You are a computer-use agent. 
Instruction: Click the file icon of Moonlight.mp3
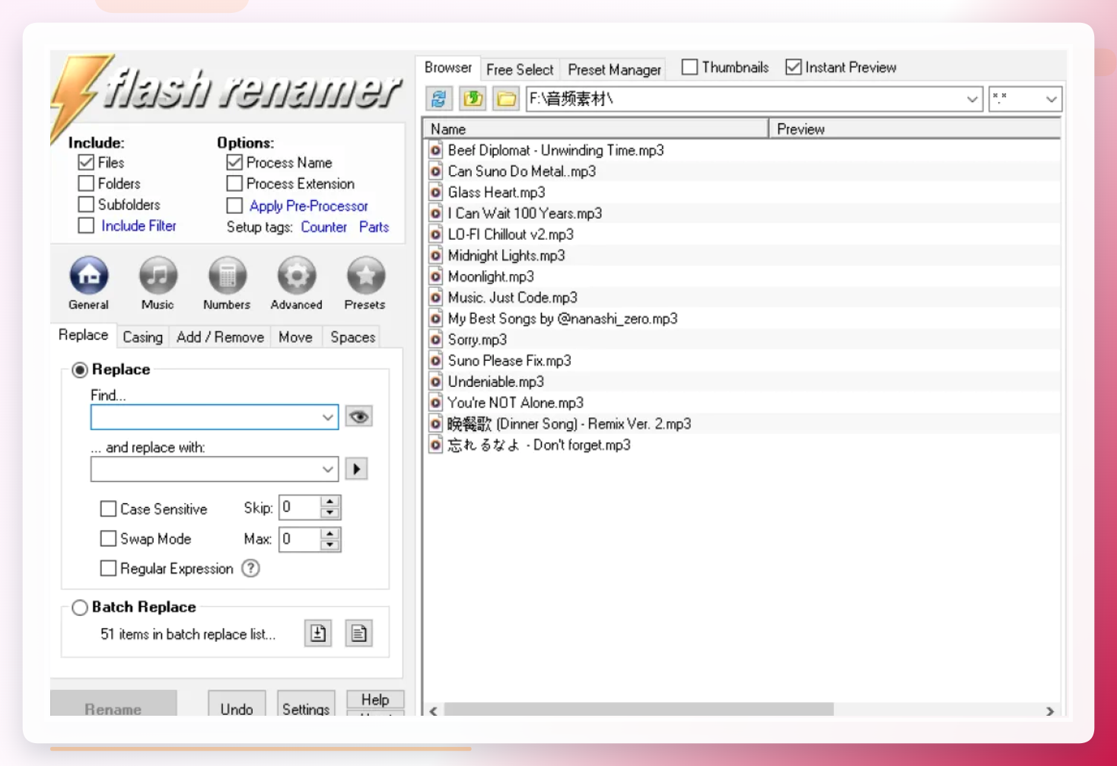coord(436,276)
